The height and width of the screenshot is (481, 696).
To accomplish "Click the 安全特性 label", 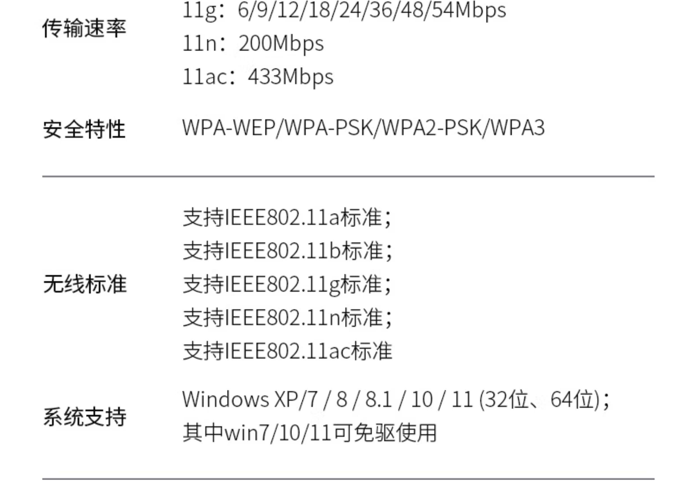I will tap(84, 129).
